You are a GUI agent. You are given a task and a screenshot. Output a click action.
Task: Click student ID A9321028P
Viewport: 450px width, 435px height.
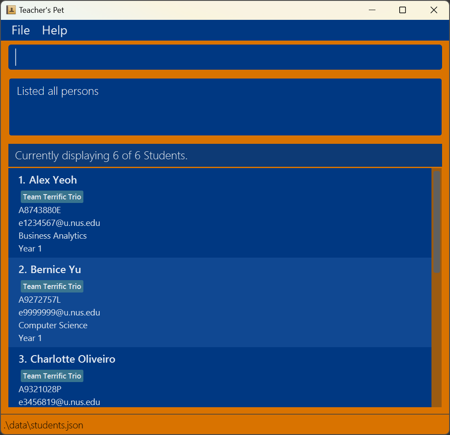[40, 390]
